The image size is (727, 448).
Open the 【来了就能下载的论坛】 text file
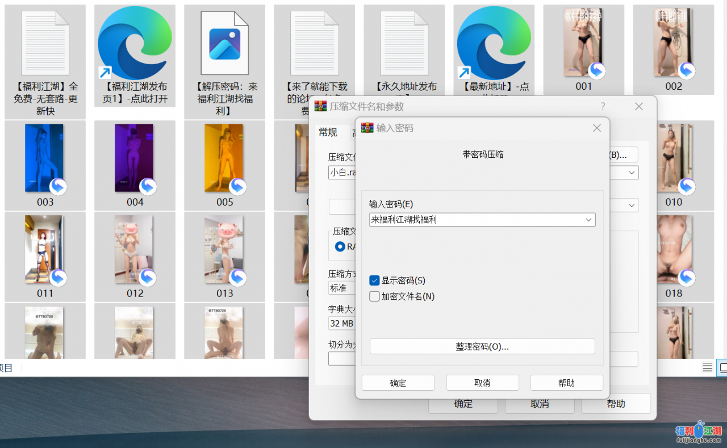pyautogui.click(x=314, y=43)
